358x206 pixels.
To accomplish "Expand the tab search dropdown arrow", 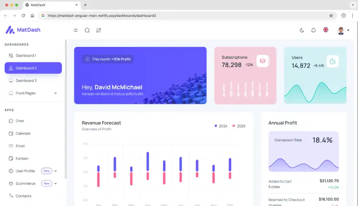I will 353,5.
